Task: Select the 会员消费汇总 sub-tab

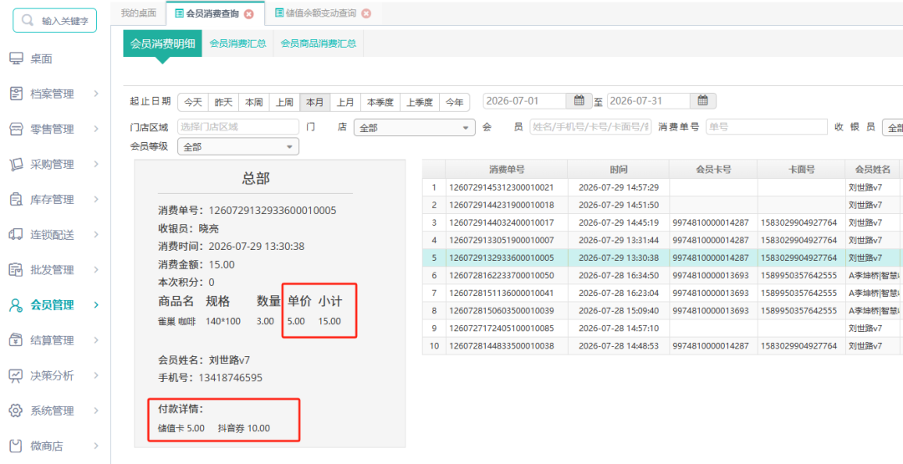Action: [237, 43]
